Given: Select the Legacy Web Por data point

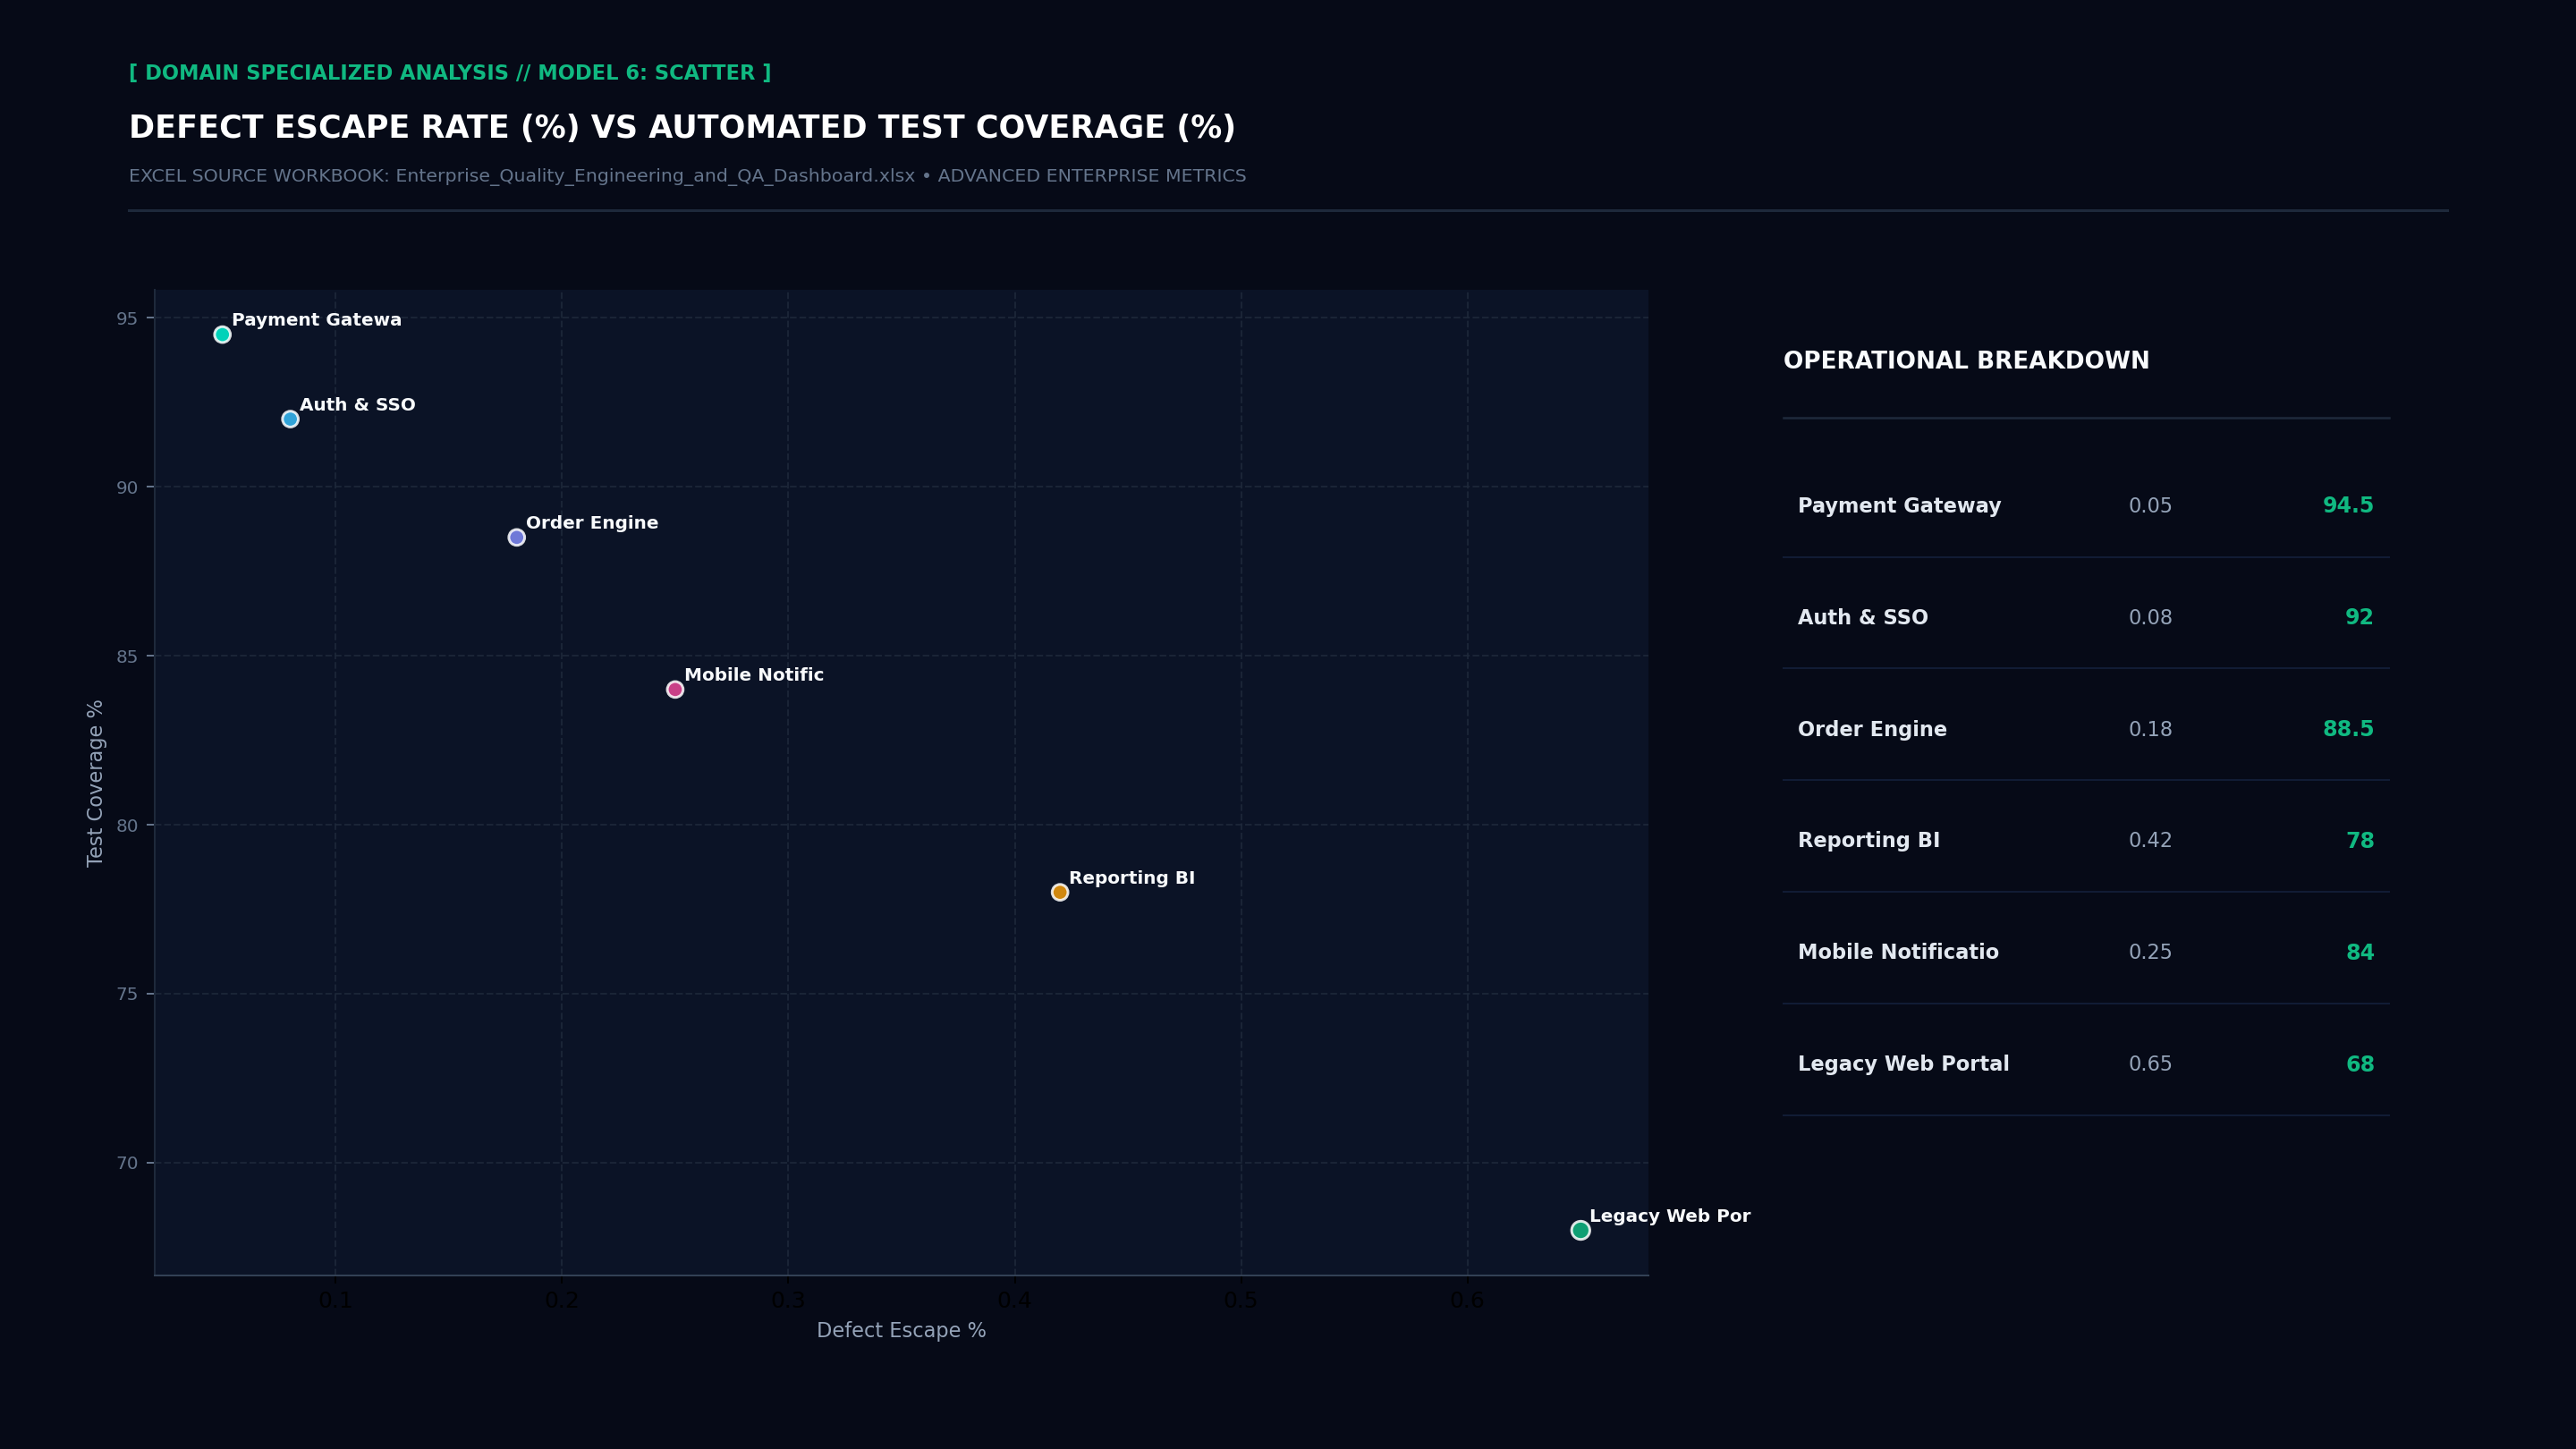Looking at the screenshot, I should coord(1580,1230).
